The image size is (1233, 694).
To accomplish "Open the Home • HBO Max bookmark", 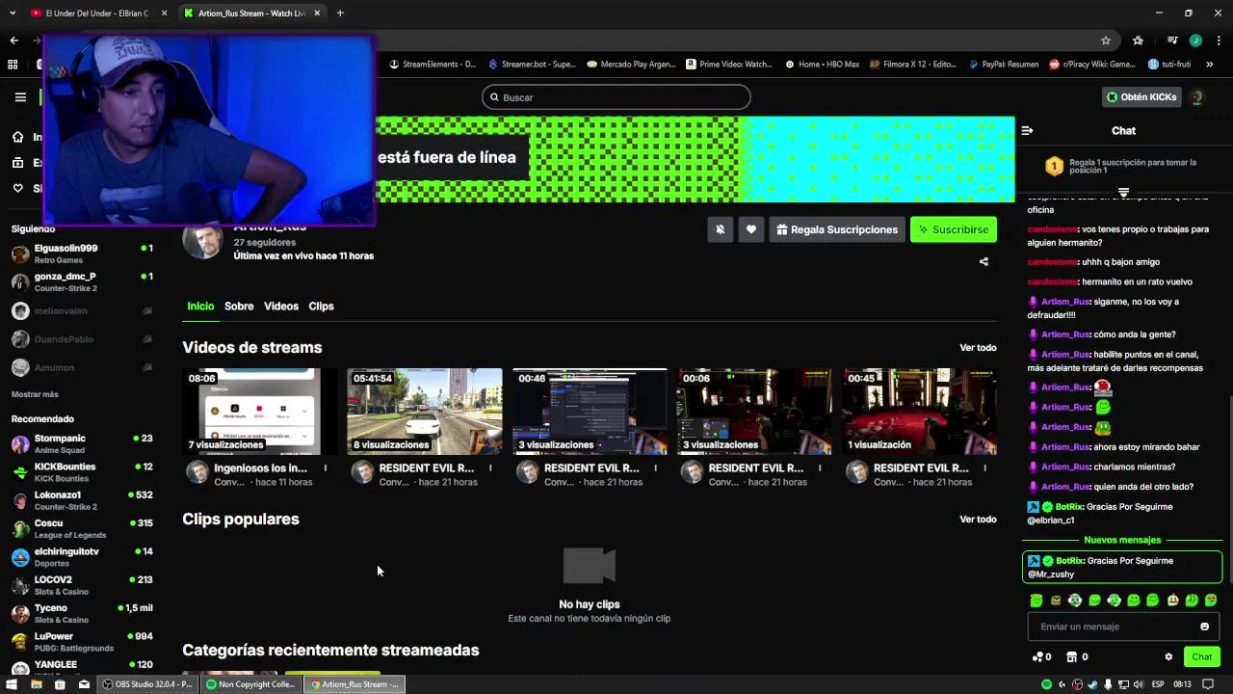I will (822, 65).
